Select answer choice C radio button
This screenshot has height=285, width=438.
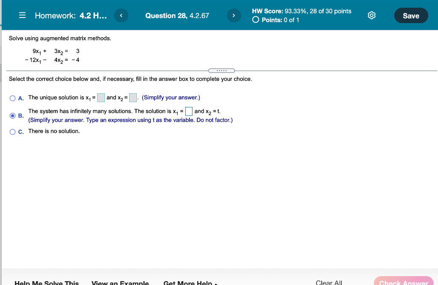click(x=13, y=131)
